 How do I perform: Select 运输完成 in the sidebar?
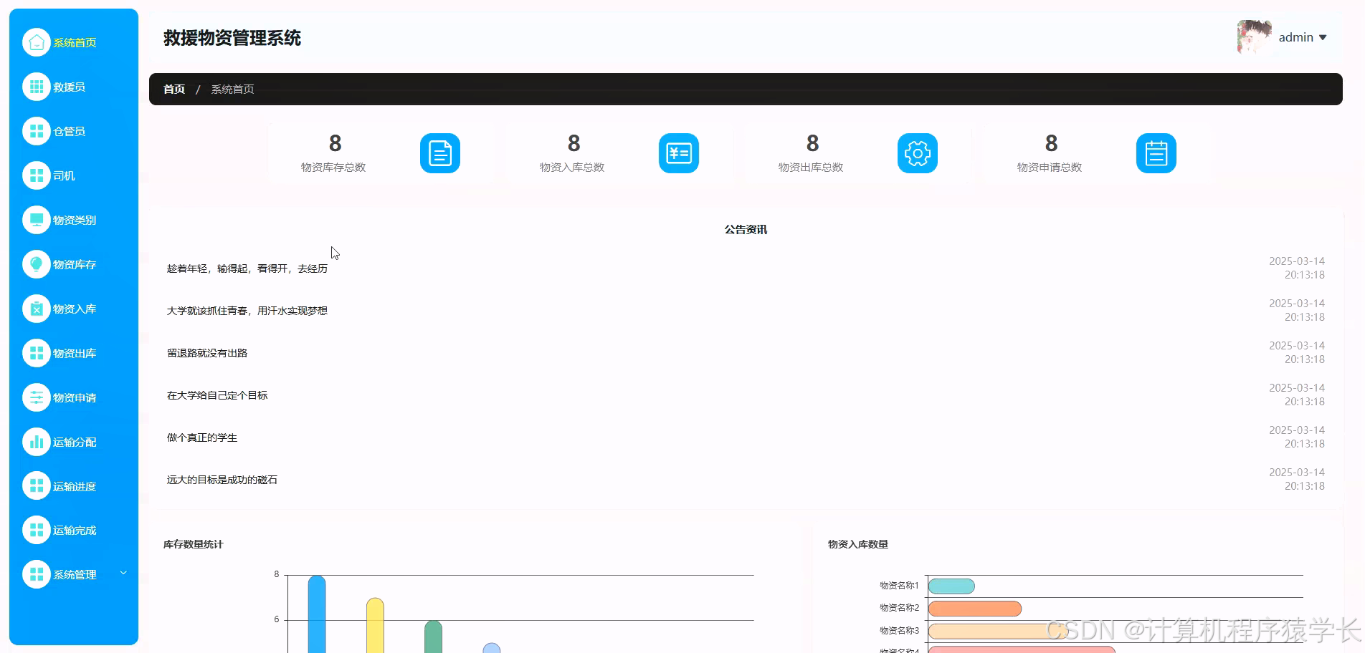74,530
